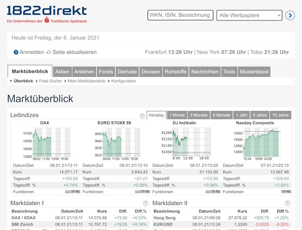The width and height of the screenshot is (302, 230).
Task: Switch to the Fonds tab
Action: point(106,72)
